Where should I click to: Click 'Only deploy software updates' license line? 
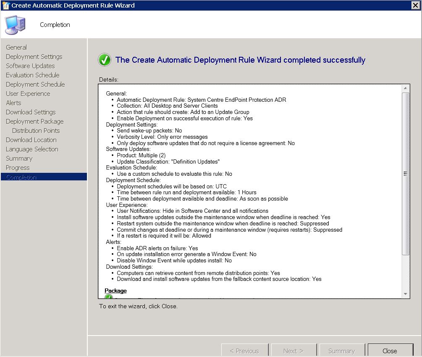(206, 143)
